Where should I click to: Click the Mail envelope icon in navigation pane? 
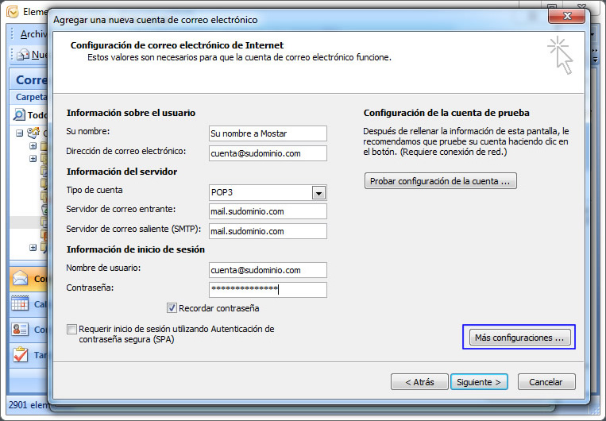pyautogui.click(x=20, y=279)
